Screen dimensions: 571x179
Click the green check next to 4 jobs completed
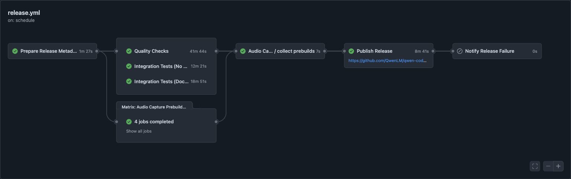point(129,121)
